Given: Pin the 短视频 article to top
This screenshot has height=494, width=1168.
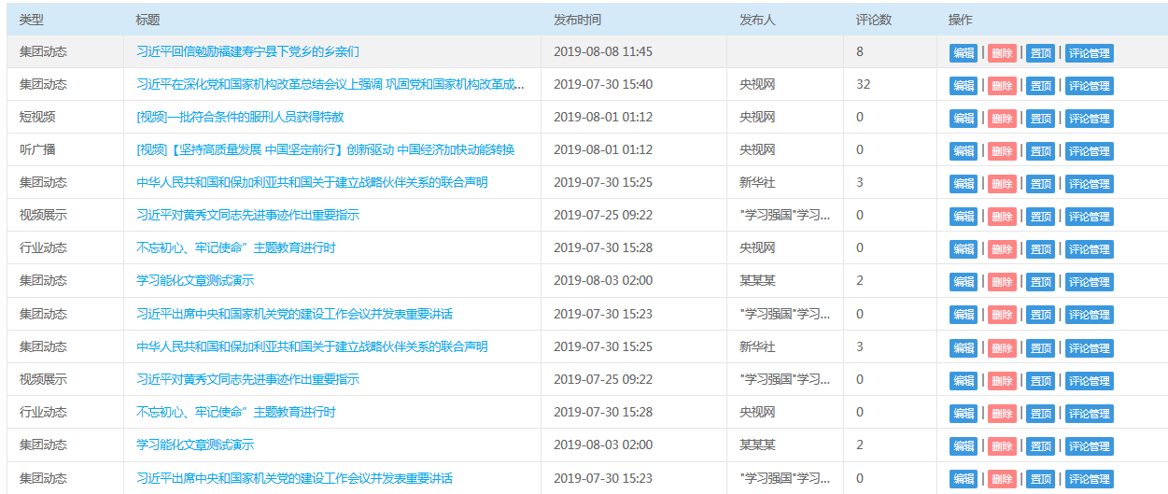Looking at the screenshot, I should 1041,119.
